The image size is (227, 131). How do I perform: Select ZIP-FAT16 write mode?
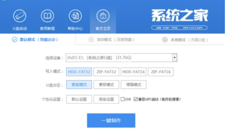pyautogui.click(x=161, y=72)
